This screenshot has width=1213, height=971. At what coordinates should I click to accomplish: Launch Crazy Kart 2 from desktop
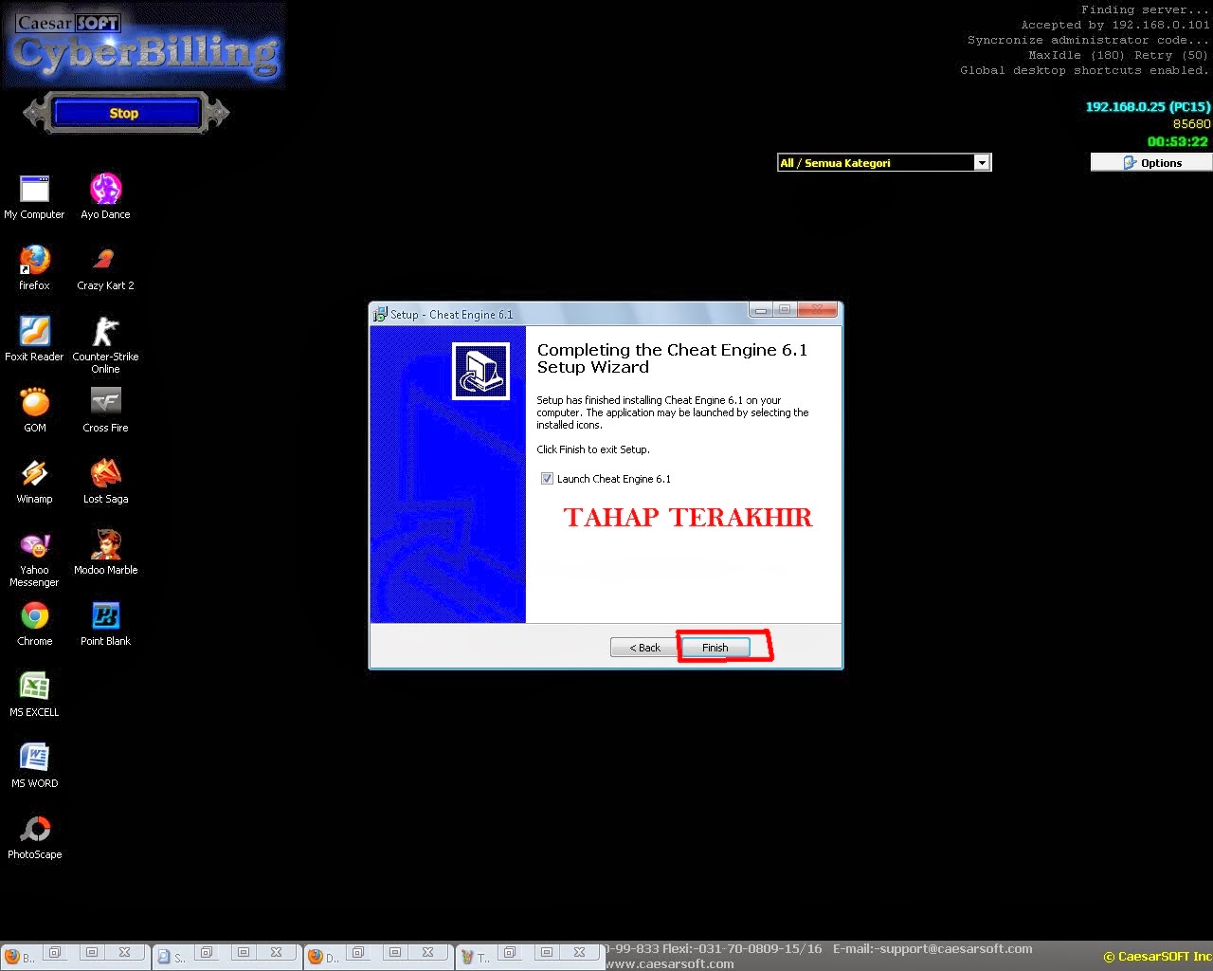105,267
